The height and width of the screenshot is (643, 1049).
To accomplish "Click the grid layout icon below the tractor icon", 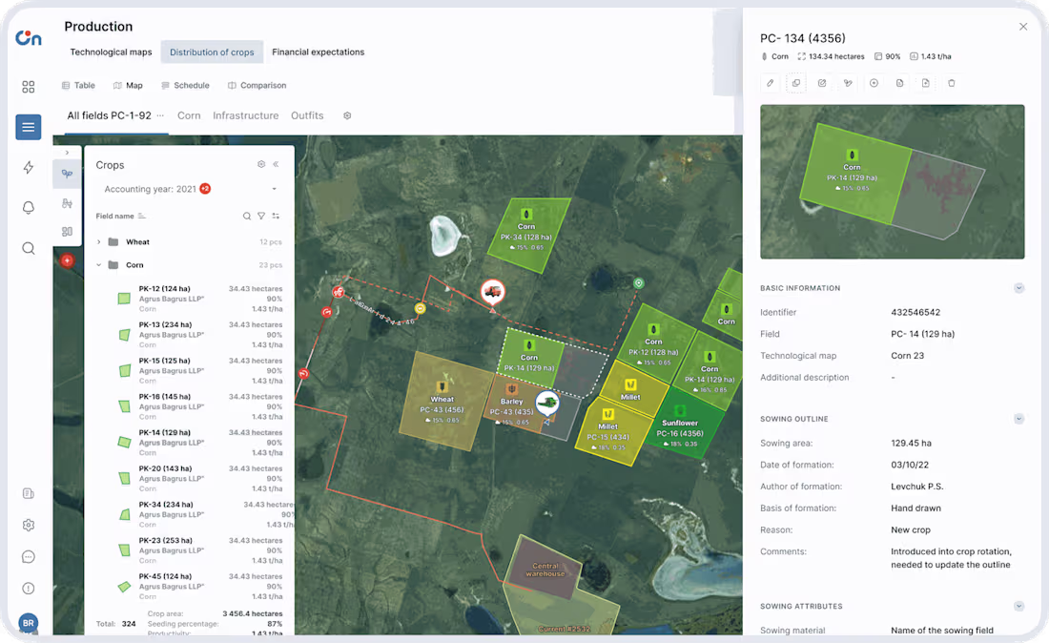I will [67, 231].
